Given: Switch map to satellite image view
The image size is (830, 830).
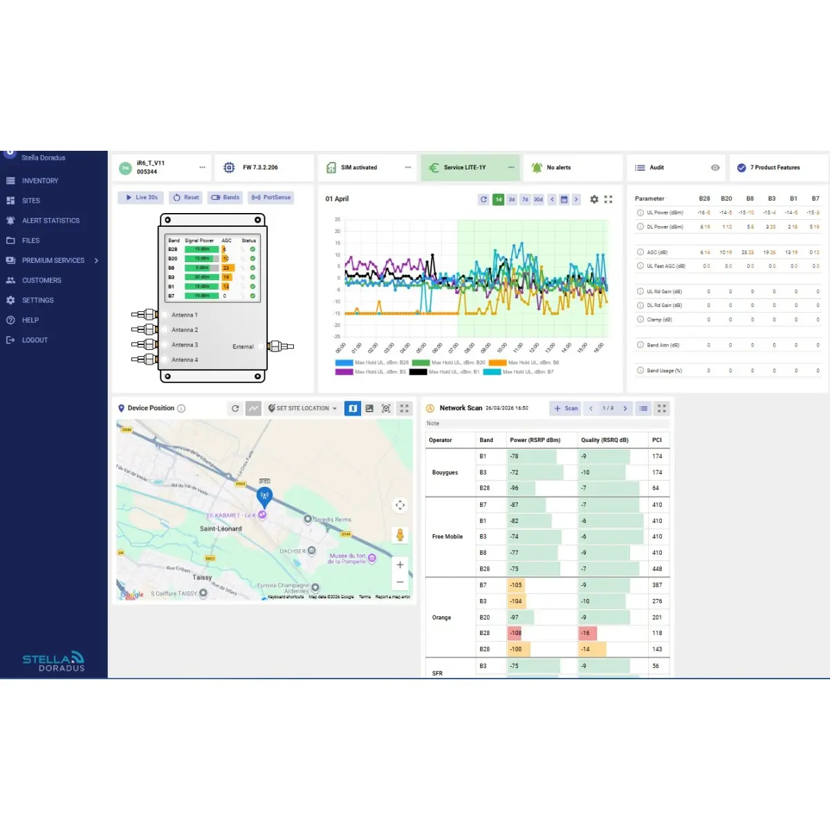Looking at the screenshot, I should pos(369,409).
